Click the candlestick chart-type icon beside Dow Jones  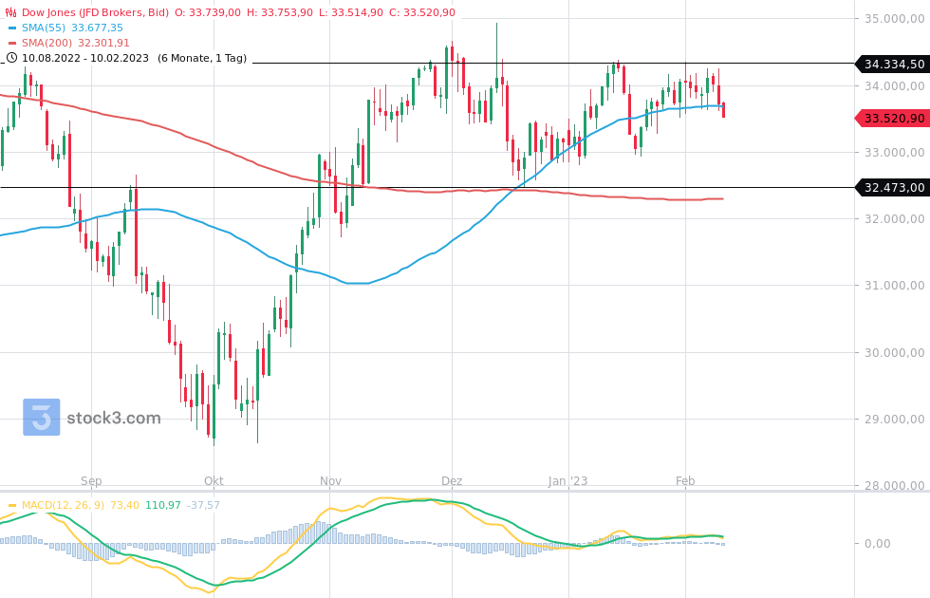[x=10, y=12]
